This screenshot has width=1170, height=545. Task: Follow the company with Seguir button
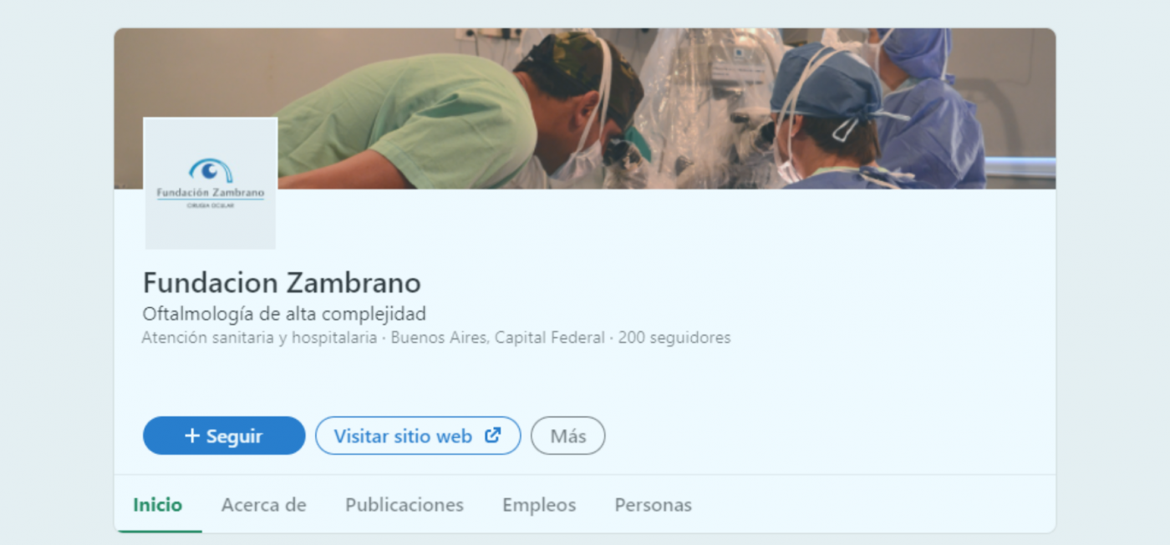click(x=224, y=436)
